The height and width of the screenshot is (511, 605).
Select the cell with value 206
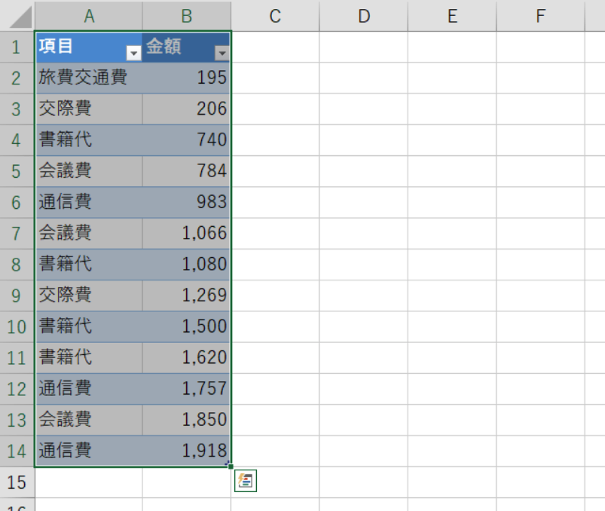[187, 109]
